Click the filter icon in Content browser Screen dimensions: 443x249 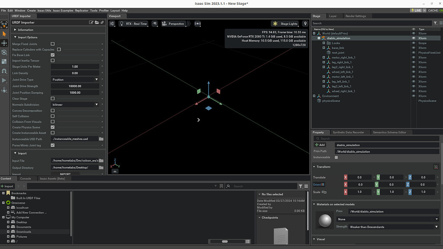(x=301, y=186)
